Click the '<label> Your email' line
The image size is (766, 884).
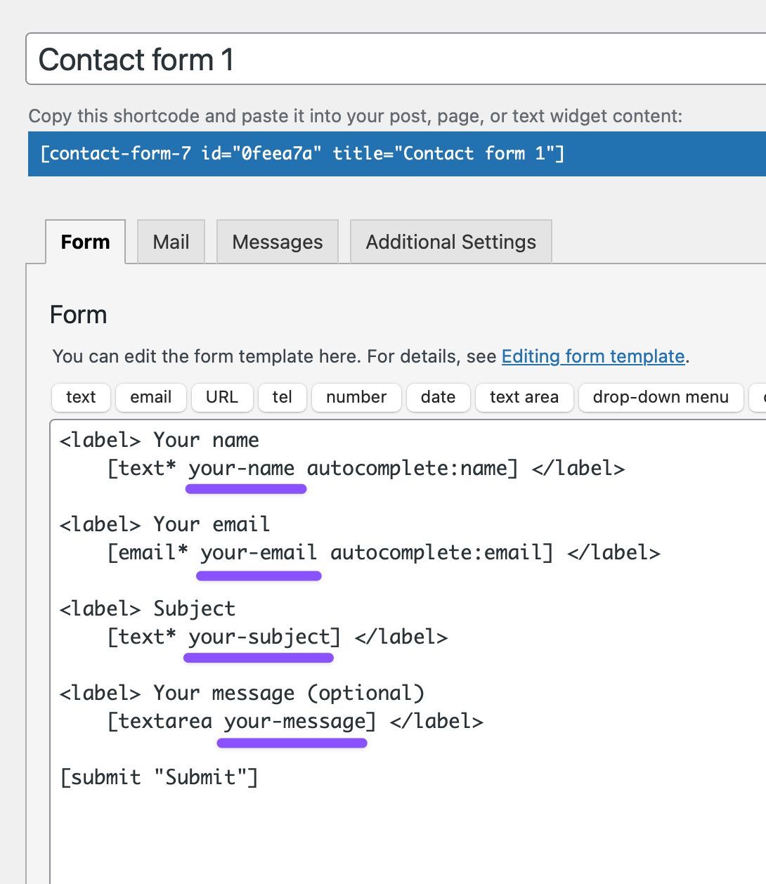(165, 524)
